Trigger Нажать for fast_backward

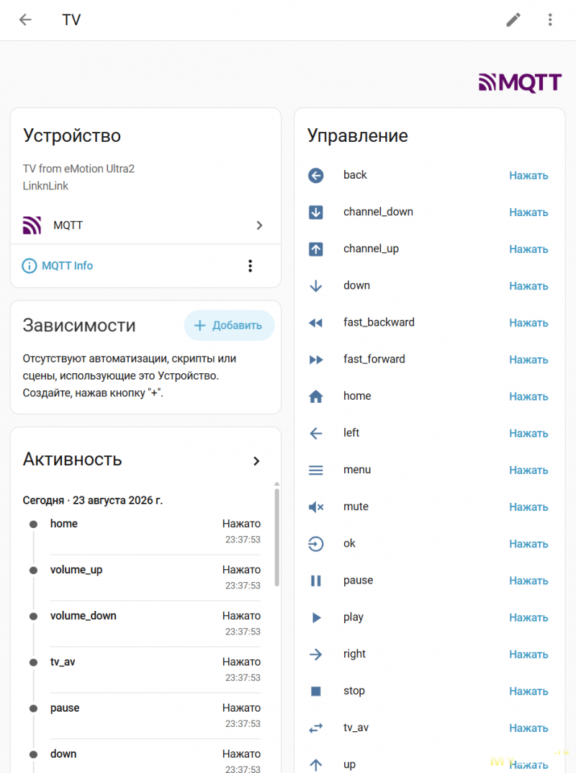528,323
